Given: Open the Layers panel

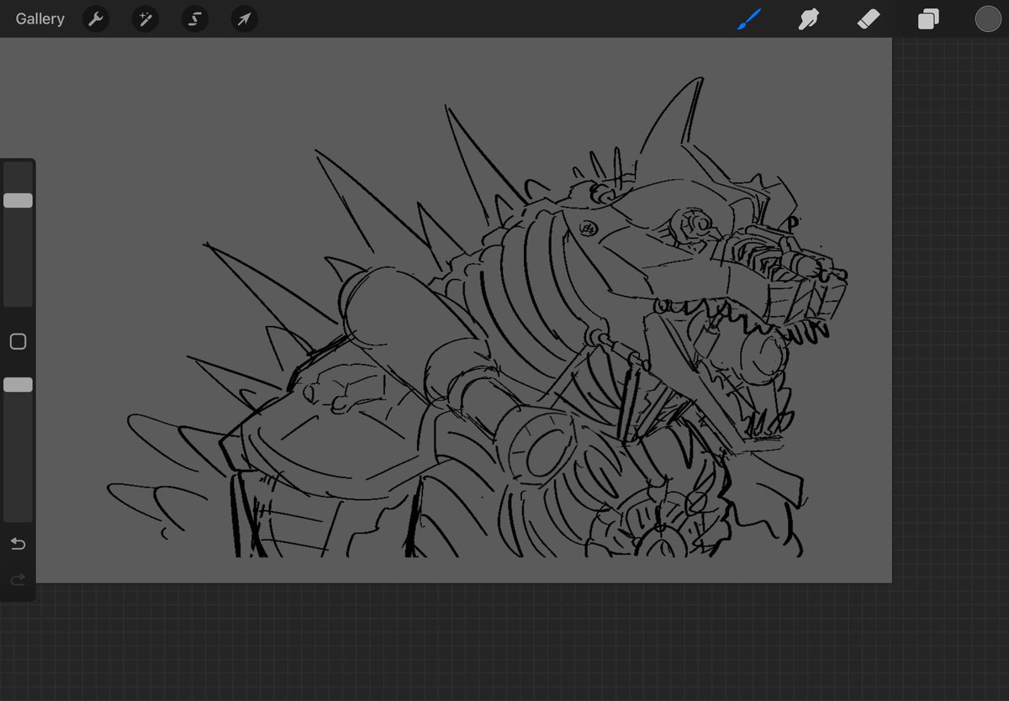Looking at the screenshot, I should click(x=928, y=18).
